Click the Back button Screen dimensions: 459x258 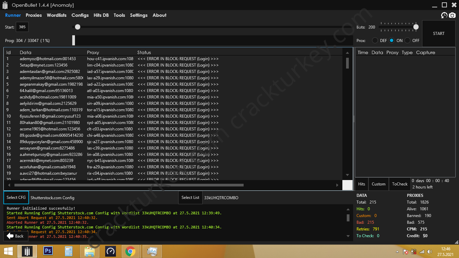pos(15,236)
